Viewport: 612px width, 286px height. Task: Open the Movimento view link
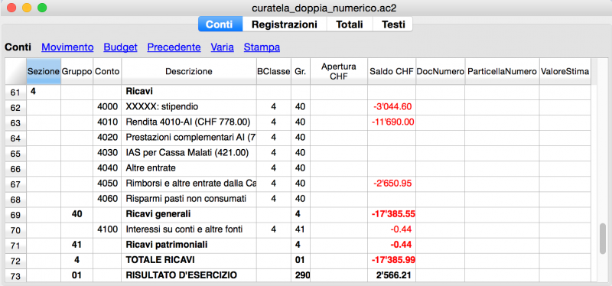(x=67, y=47)
